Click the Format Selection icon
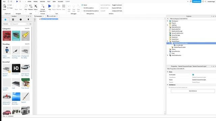The width and height of the screenshot is (216, 121). [43, 6]
